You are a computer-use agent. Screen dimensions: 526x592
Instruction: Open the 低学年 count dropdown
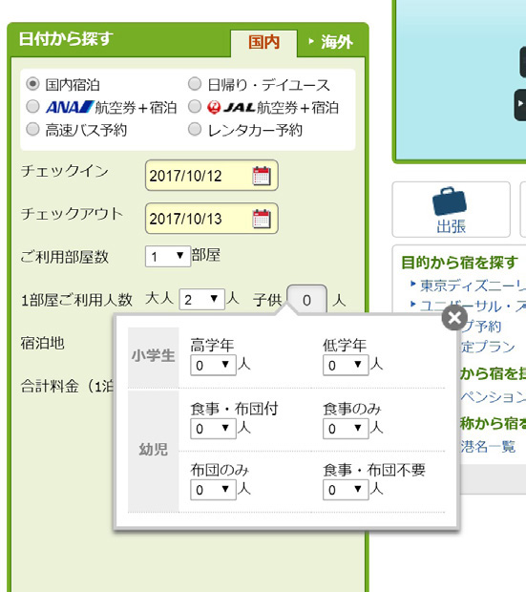pyautogui.click(x=346, y=365)
